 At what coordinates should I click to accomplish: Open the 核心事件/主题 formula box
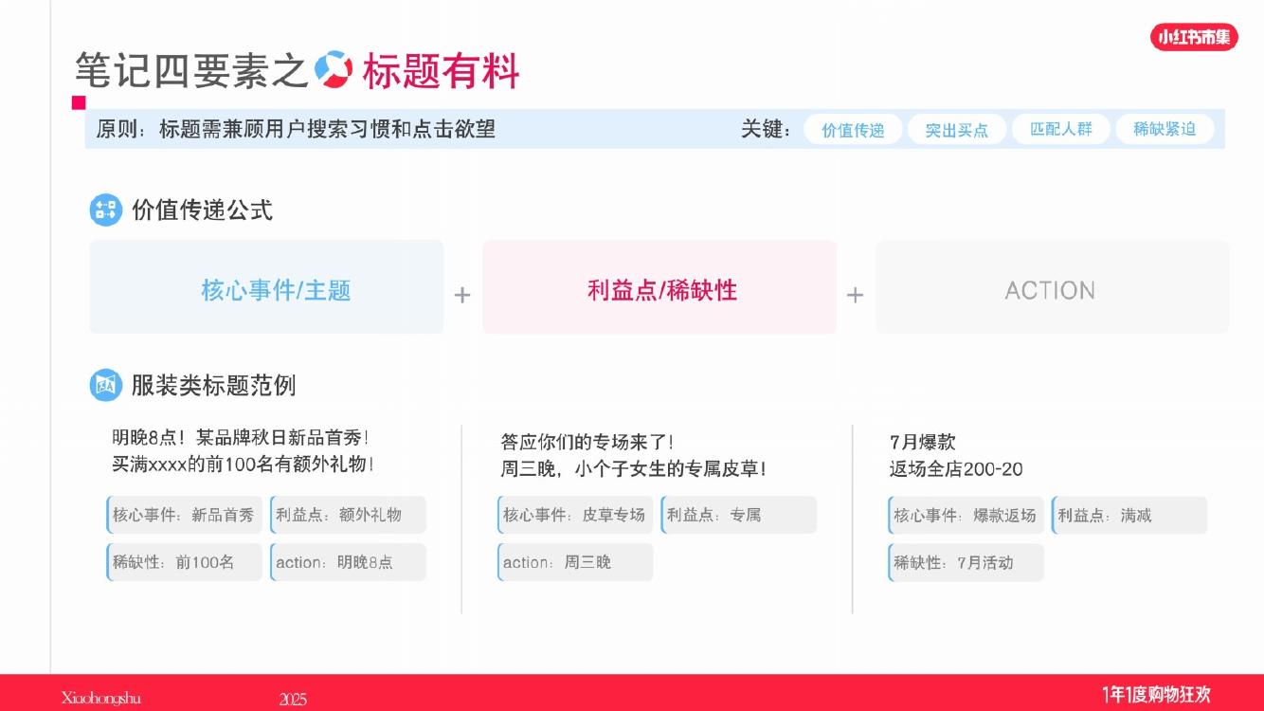(x=266, y=287)
